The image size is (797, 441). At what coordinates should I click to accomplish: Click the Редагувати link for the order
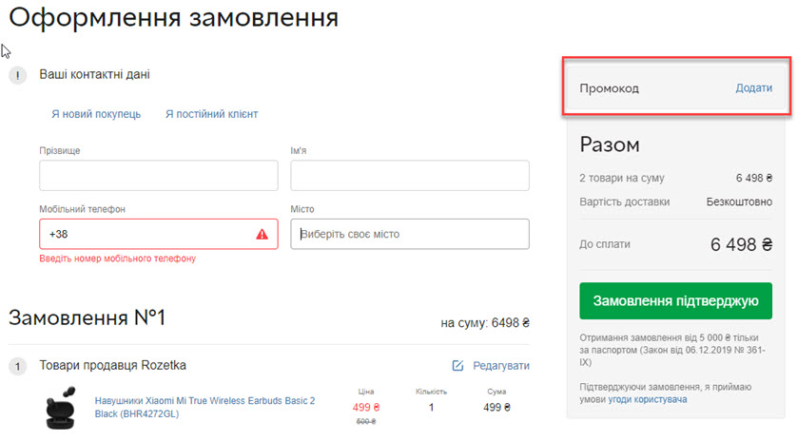501,366
